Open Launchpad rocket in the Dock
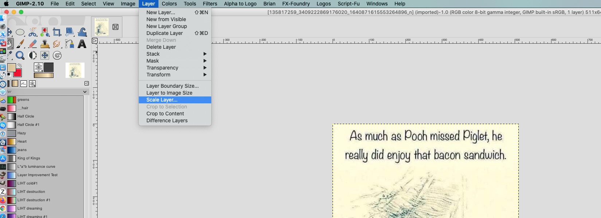The height and width of the screenshot is (218, 601). pos(3,27)
